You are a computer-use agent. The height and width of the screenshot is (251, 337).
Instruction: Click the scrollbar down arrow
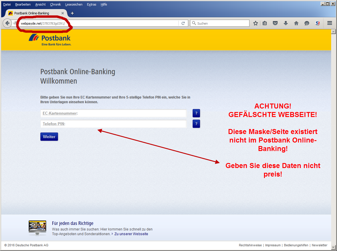click(333, 247)
